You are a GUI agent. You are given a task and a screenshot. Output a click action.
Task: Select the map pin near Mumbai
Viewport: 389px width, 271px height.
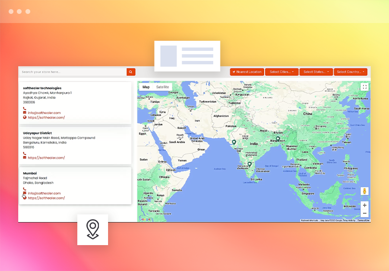pyautogui.click(x=234, y=142)
